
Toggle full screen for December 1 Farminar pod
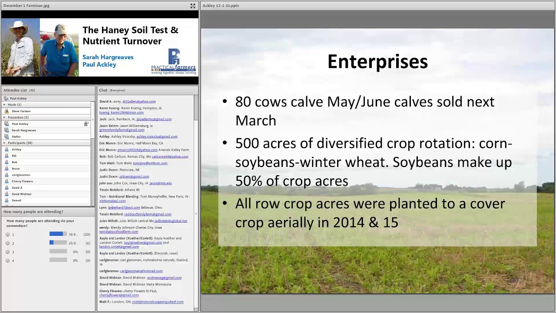tap(193, 6)
